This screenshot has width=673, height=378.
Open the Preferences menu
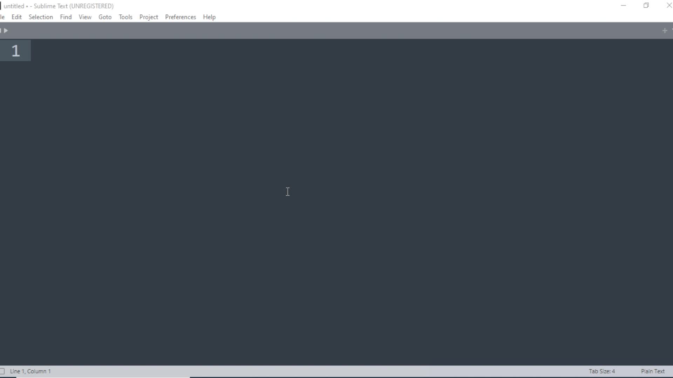point(180,17)
